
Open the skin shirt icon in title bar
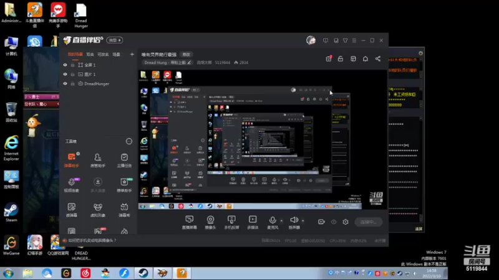pos(346,40)
